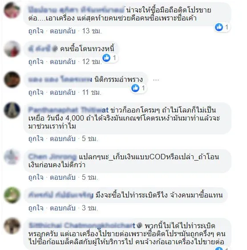
Task: Reply to the comment posted 13 ชม. ago
Action: click(x=63, y=31)
